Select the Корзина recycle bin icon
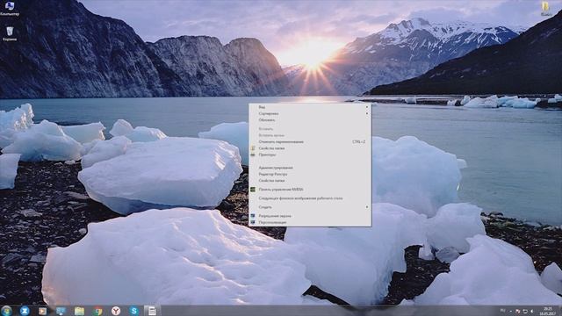Image resolution: width=562 pixels, height=316 pixels. click(x=10, y=33)
